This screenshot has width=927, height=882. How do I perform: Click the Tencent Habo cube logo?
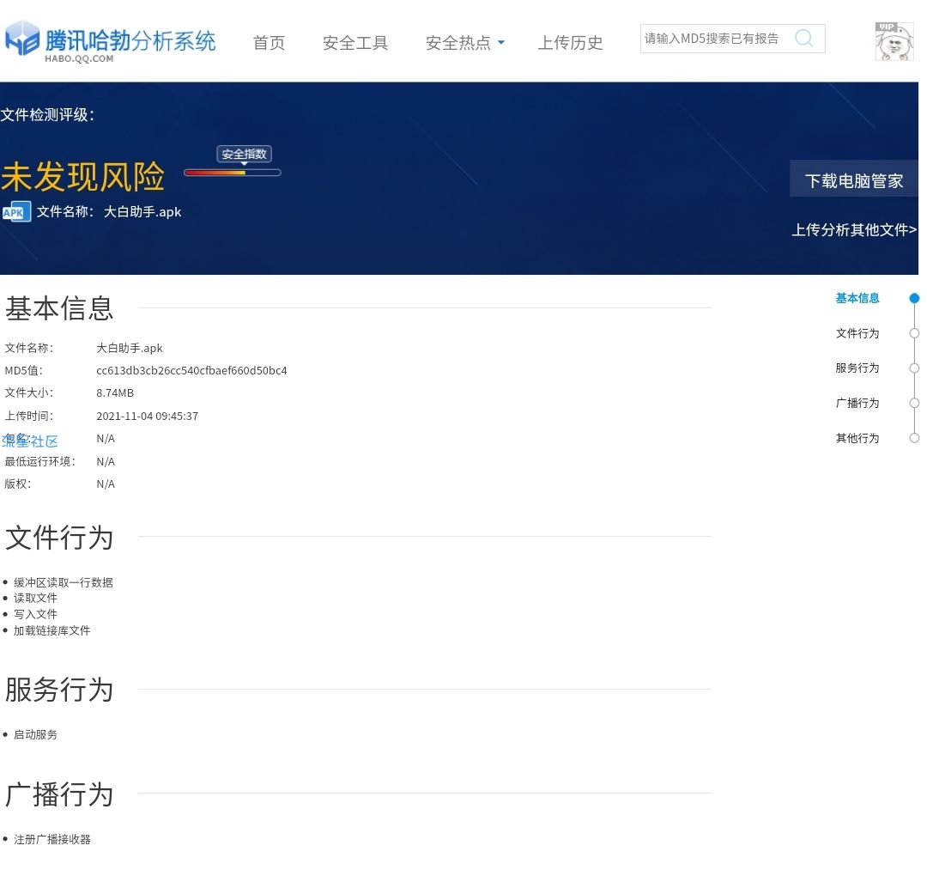point(22,38)
